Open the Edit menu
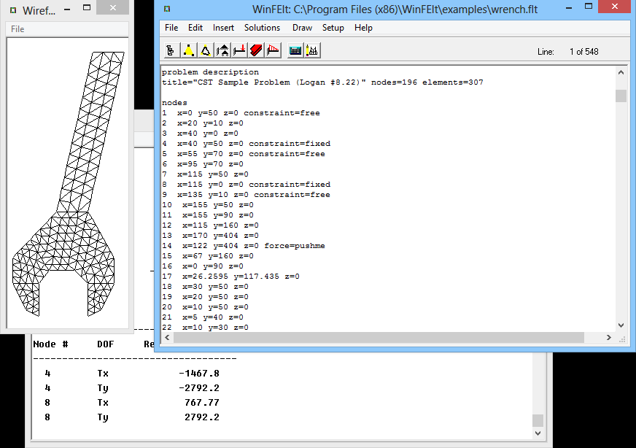 (195, 28)
